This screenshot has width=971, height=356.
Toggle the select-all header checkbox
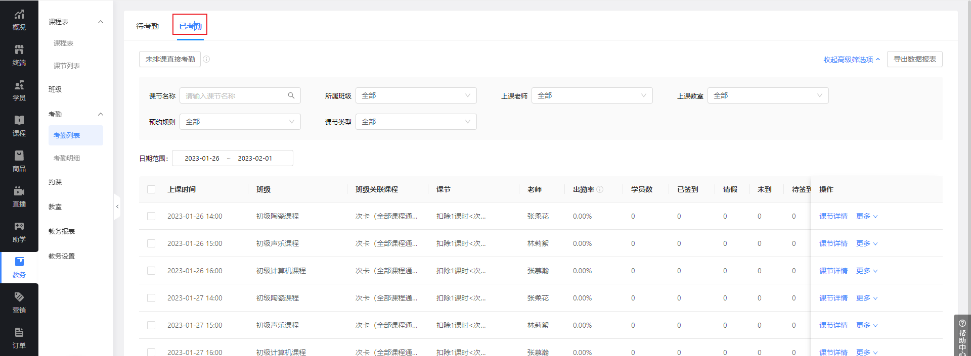click(x=151, y=189)
